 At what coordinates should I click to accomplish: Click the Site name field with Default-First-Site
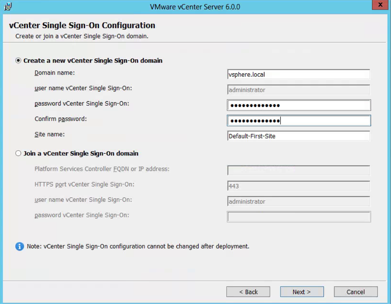click(299, 136)
